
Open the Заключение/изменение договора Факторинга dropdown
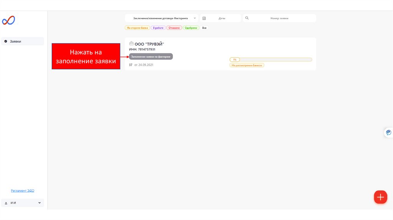[162, 18]
